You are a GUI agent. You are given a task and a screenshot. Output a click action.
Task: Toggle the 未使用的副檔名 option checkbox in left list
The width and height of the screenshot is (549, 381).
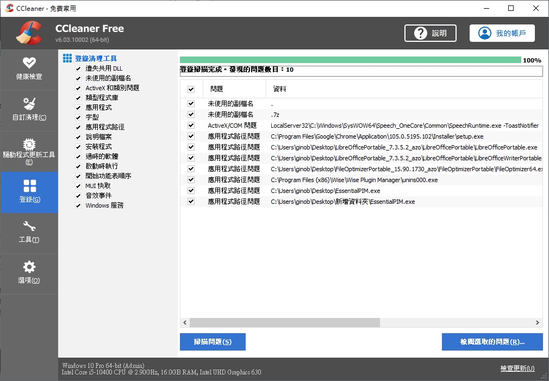[x=78, y=78]
